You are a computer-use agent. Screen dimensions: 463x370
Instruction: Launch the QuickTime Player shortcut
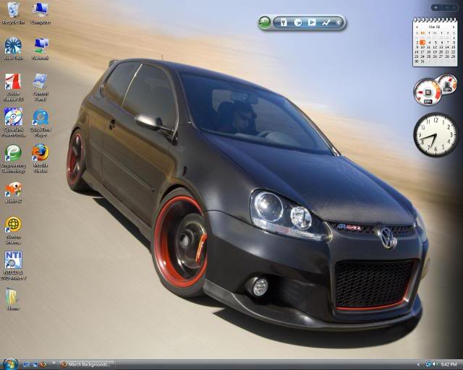click(x=41, y=122)
